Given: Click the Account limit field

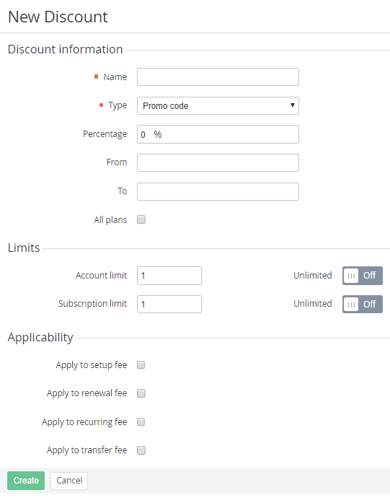Looking at the screenshot, I should coord(169,276).
